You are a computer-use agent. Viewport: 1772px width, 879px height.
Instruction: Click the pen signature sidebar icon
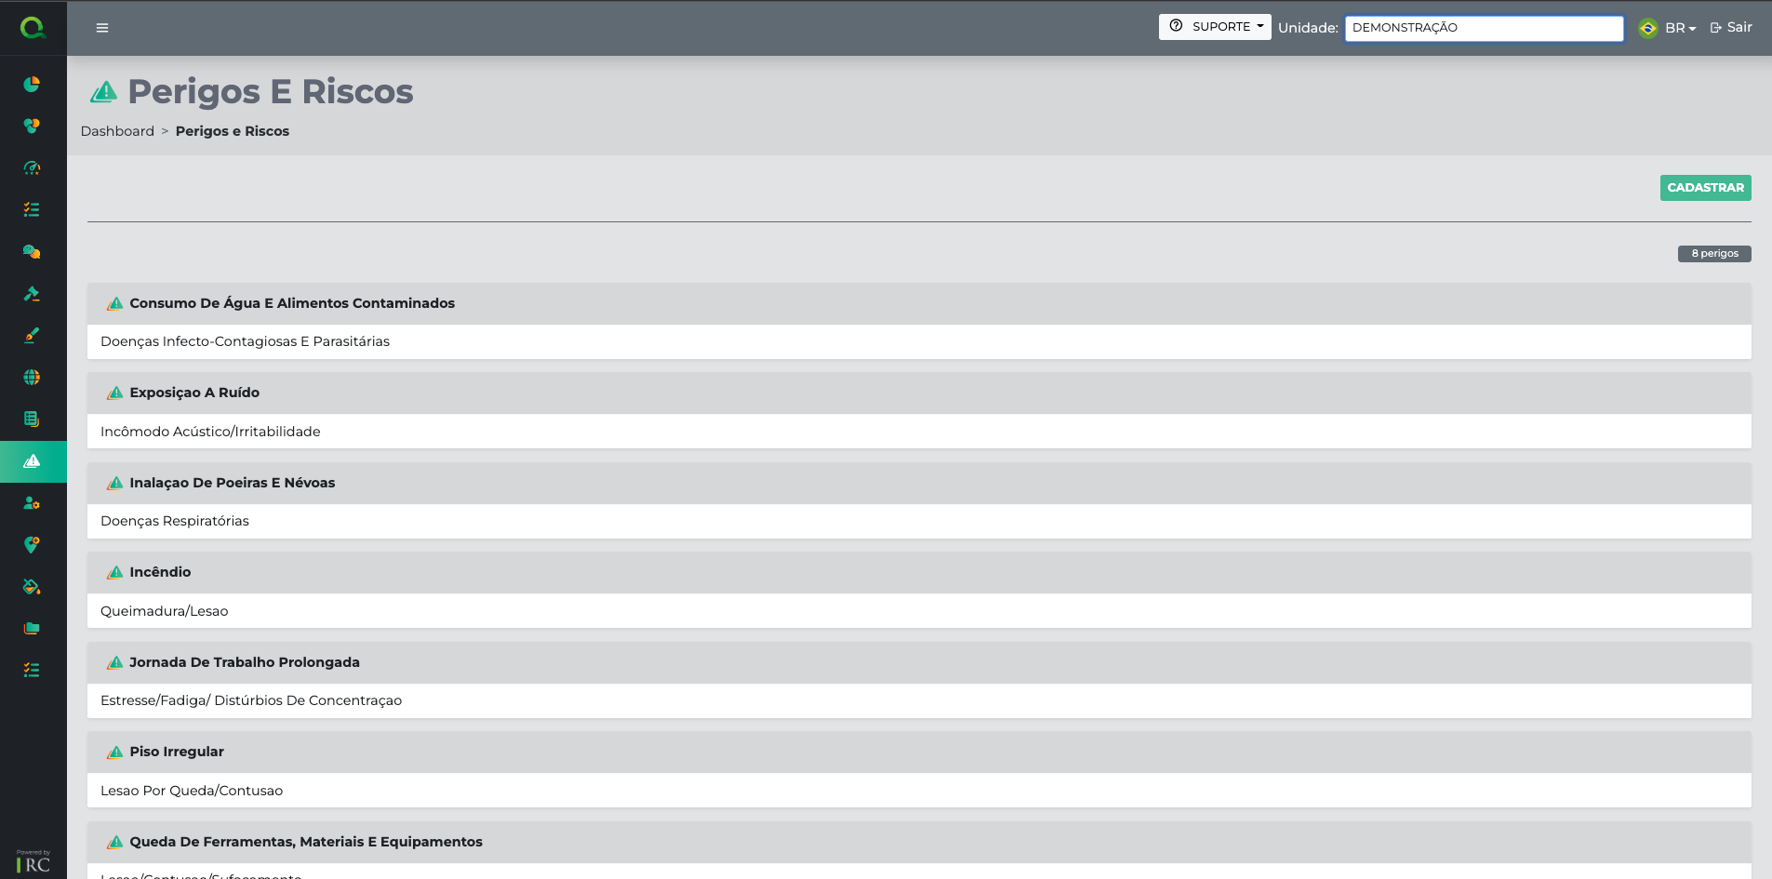(32, 336)
